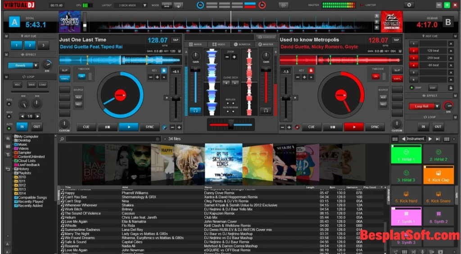The height and width of the screenshot is (254, 461).
Task: Tap the deck A TAP tempo button
Action: tap(176, 40)
